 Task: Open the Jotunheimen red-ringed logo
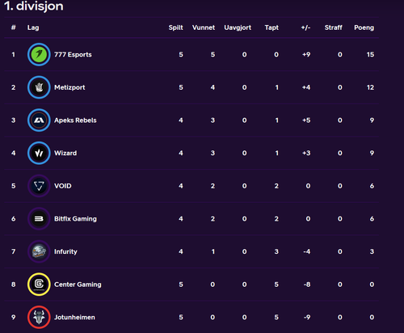coord(39,318)
